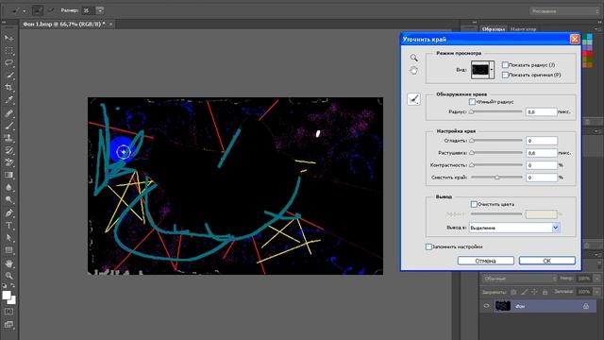Pick the Zoom tool in Refine Edge dialog
This screenshot has height=340, width=604.
(x=413, y=58)
